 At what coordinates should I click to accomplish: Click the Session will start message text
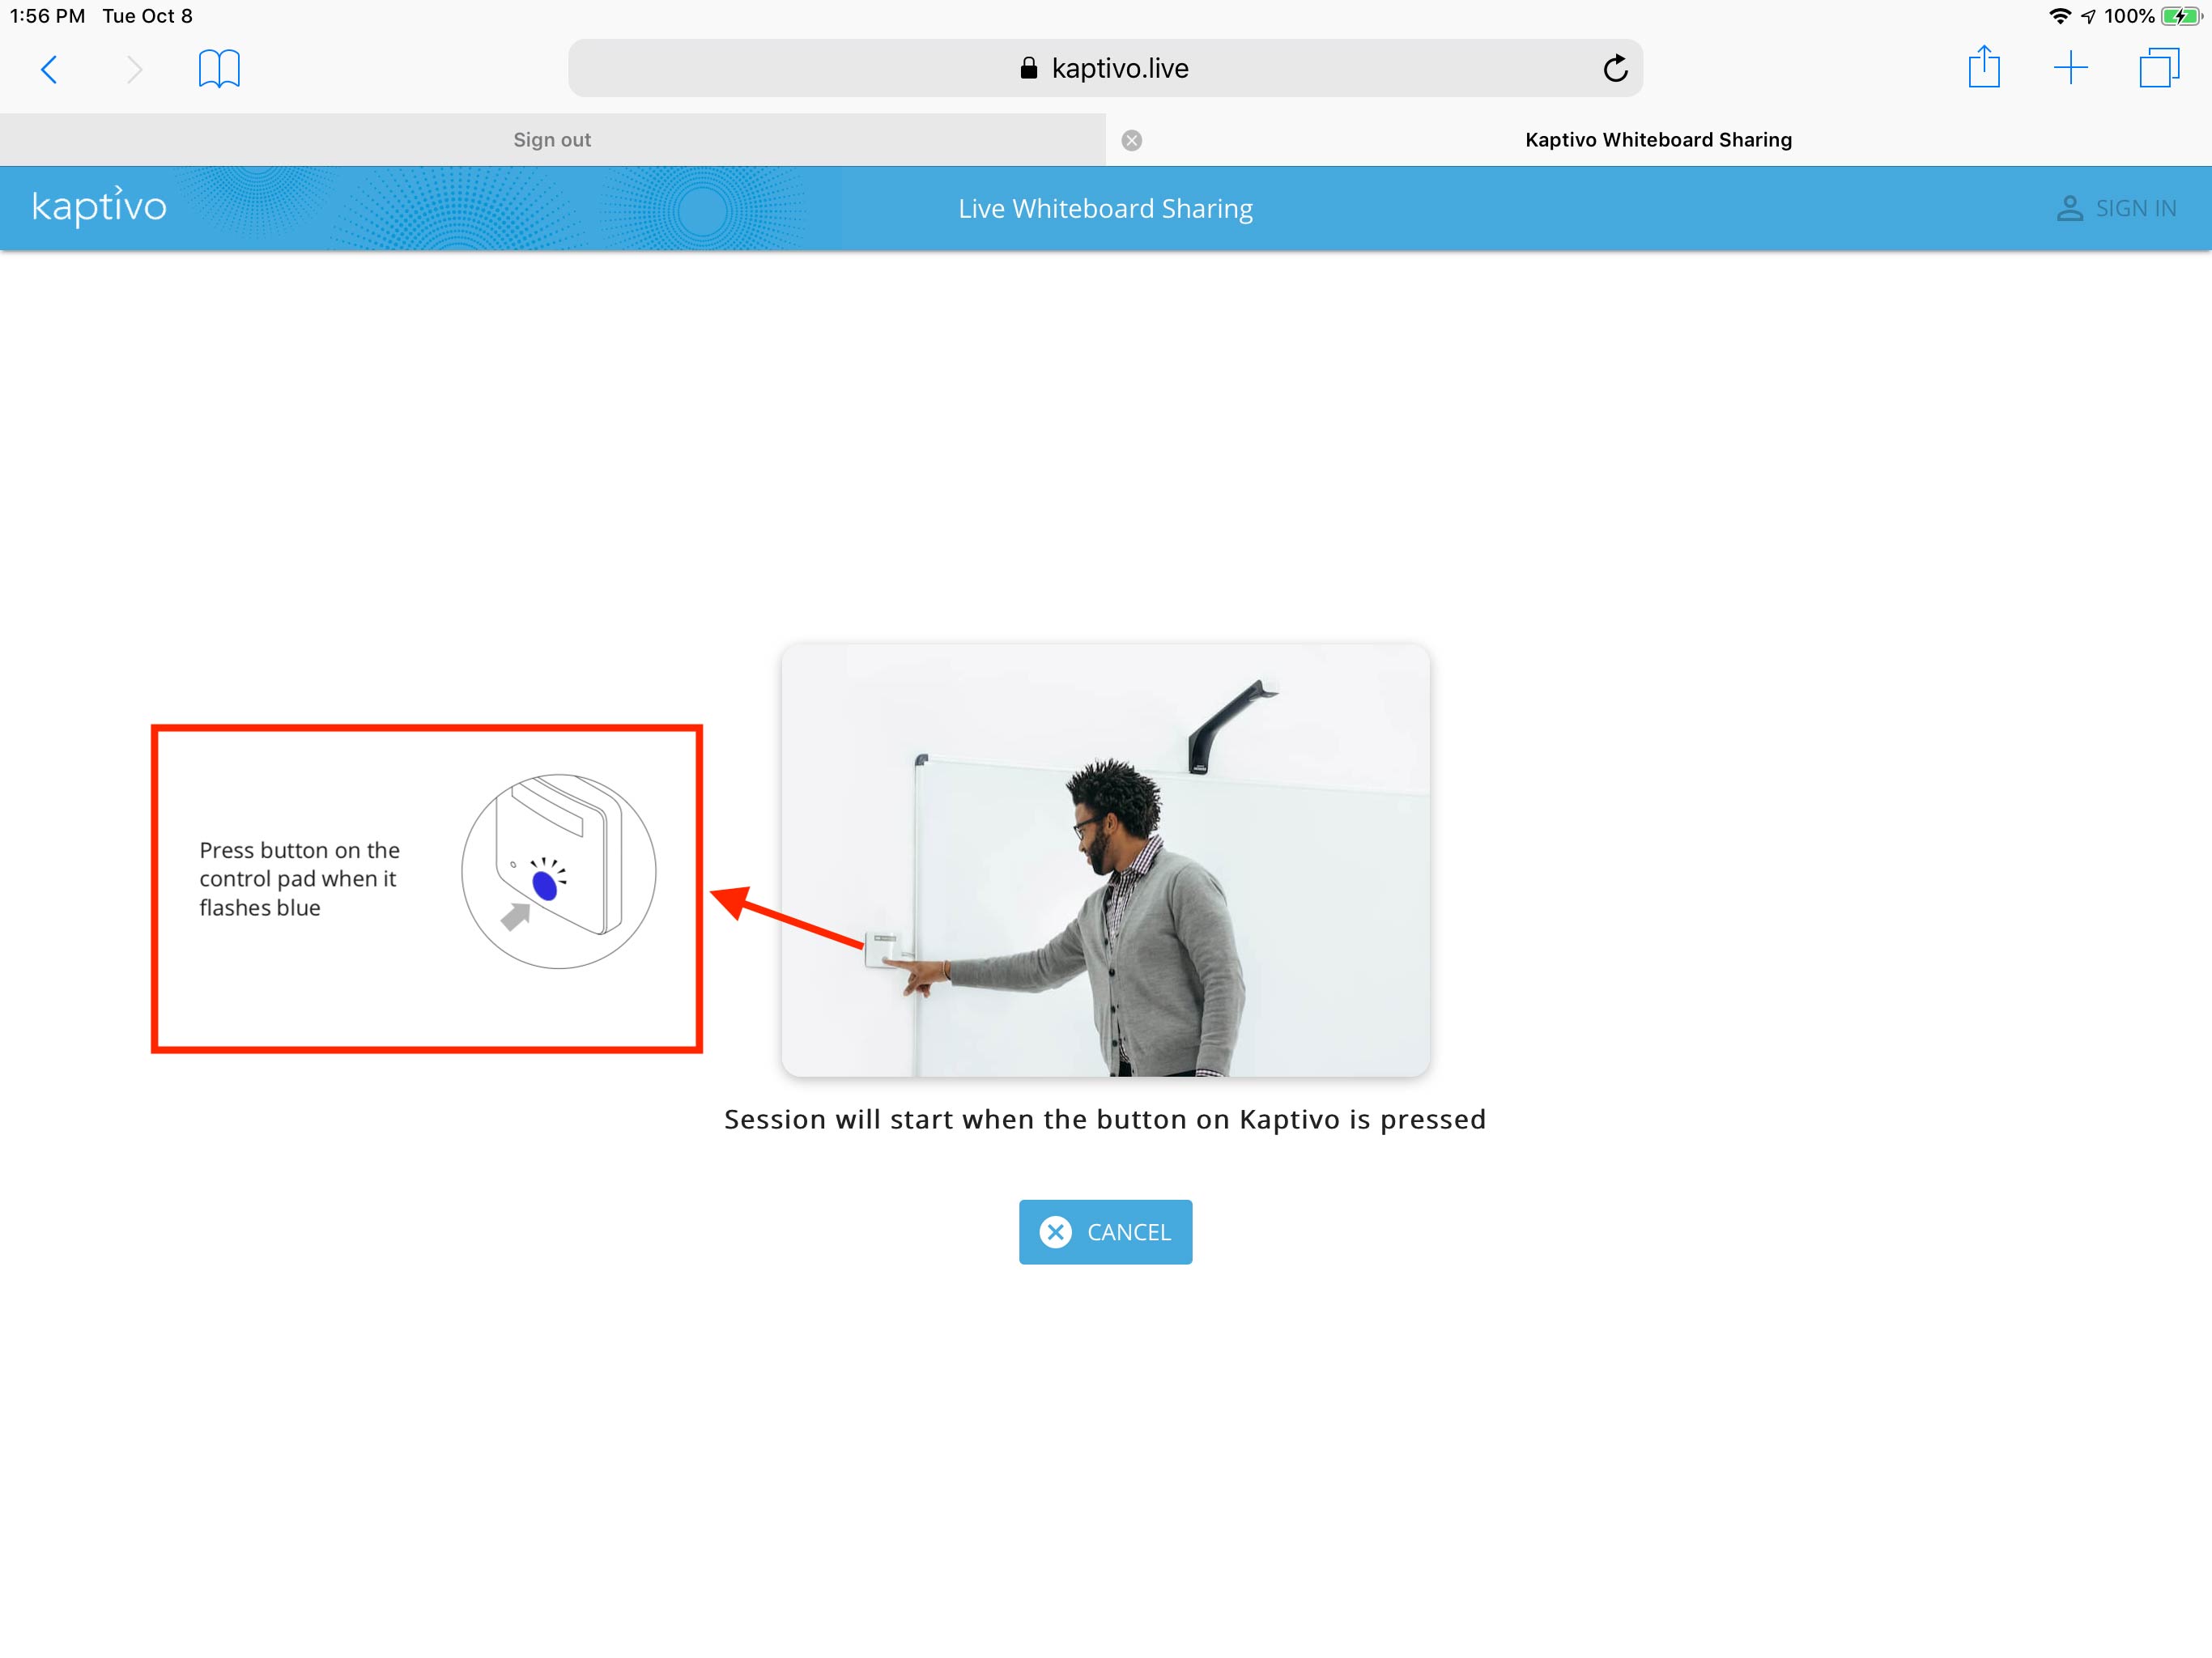pyautogui.click(x=1105, y=1119)
